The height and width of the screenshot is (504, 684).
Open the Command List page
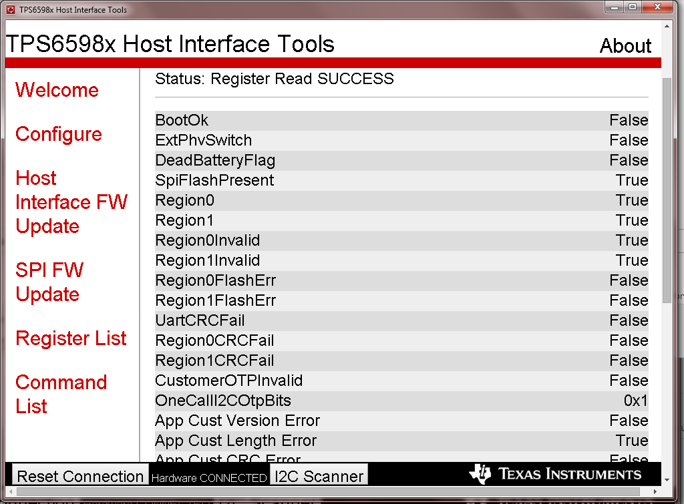(x=61, y=394)
